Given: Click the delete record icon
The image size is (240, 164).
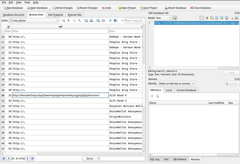Looking at the screenshot, I should click(x=103, y=21).
